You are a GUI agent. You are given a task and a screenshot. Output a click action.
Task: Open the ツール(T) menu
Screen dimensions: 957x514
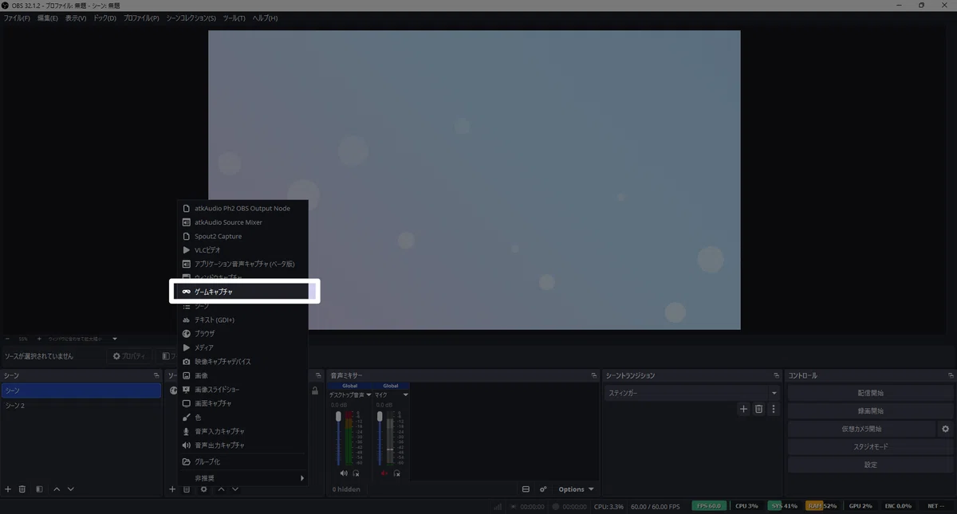[234, 18]
